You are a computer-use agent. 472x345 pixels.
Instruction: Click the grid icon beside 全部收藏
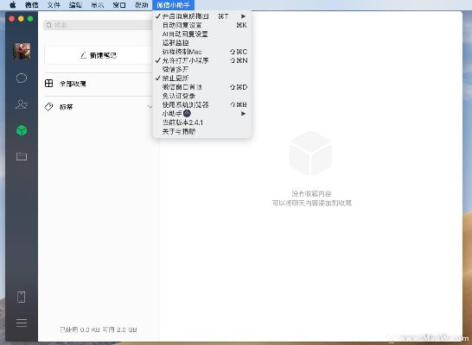[x=48, y=83]
